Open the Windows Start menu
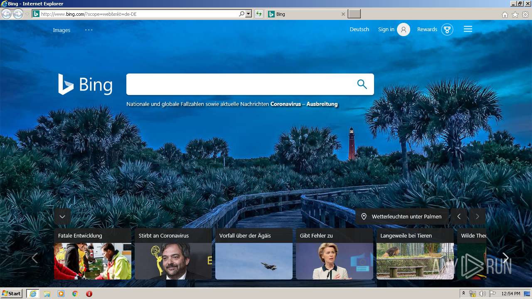Image resolution: width=532 pixels, height=299 pixels. pyautogui.click(x=12, y=294)
